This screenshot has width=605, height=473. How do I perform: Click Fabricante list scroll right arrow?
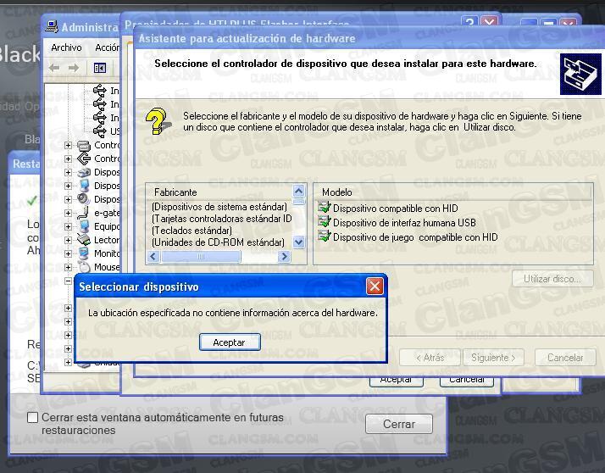point(285,256)
